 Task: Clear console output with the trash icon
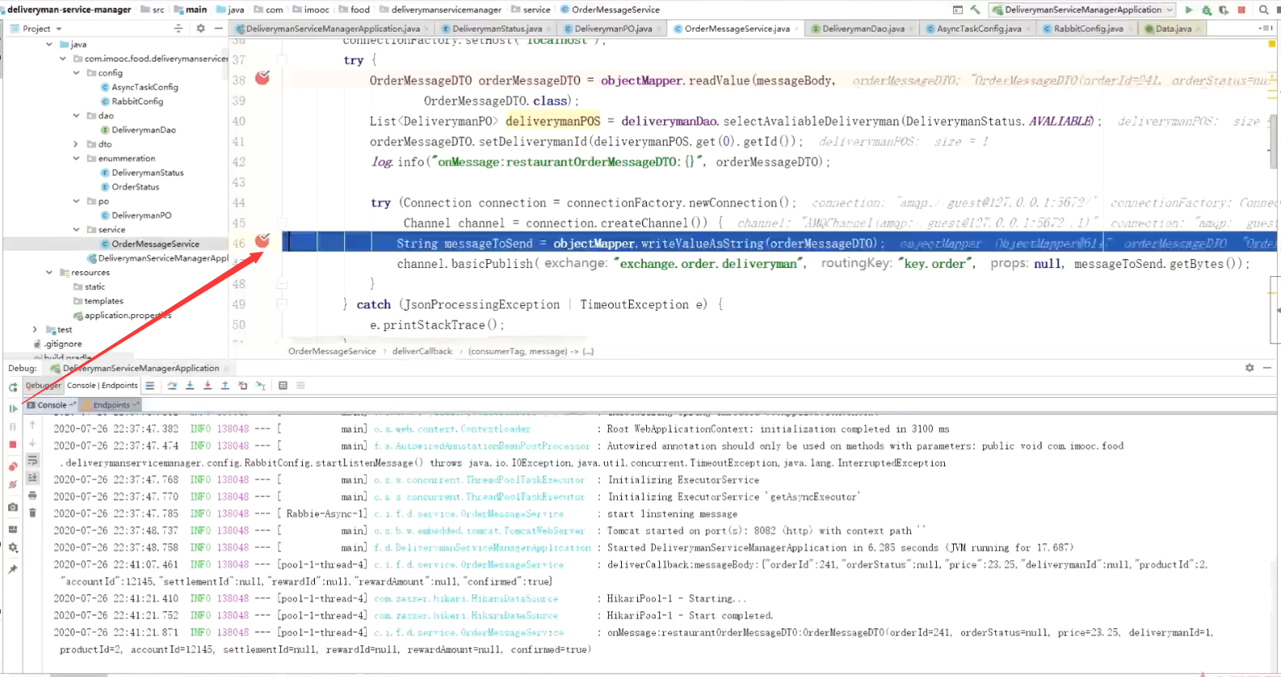pyautogui.click(x=32, y=512)
